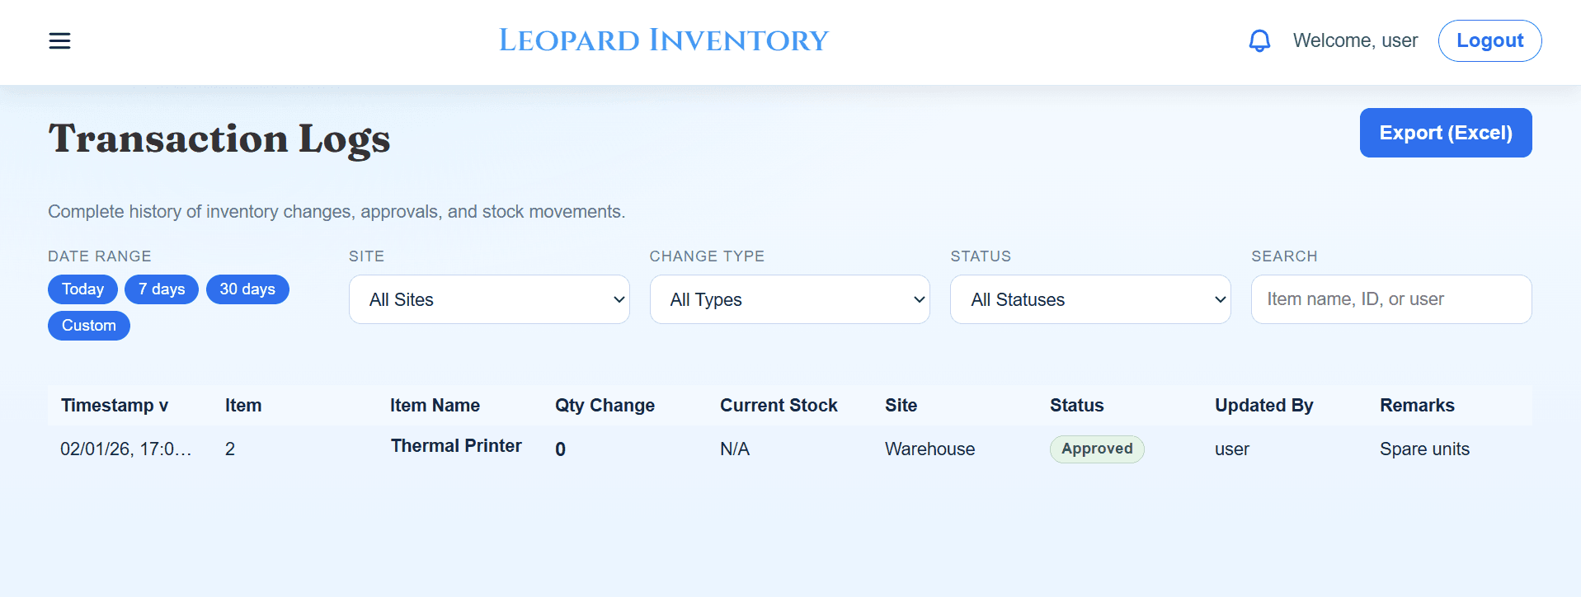
Task: Click the Thermal Printer item name
Action: [x=455, y=446]
